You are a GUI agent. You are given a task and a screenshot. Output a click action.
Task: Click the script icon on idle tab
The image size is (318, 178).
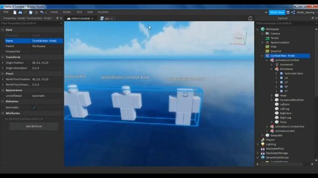102,18
